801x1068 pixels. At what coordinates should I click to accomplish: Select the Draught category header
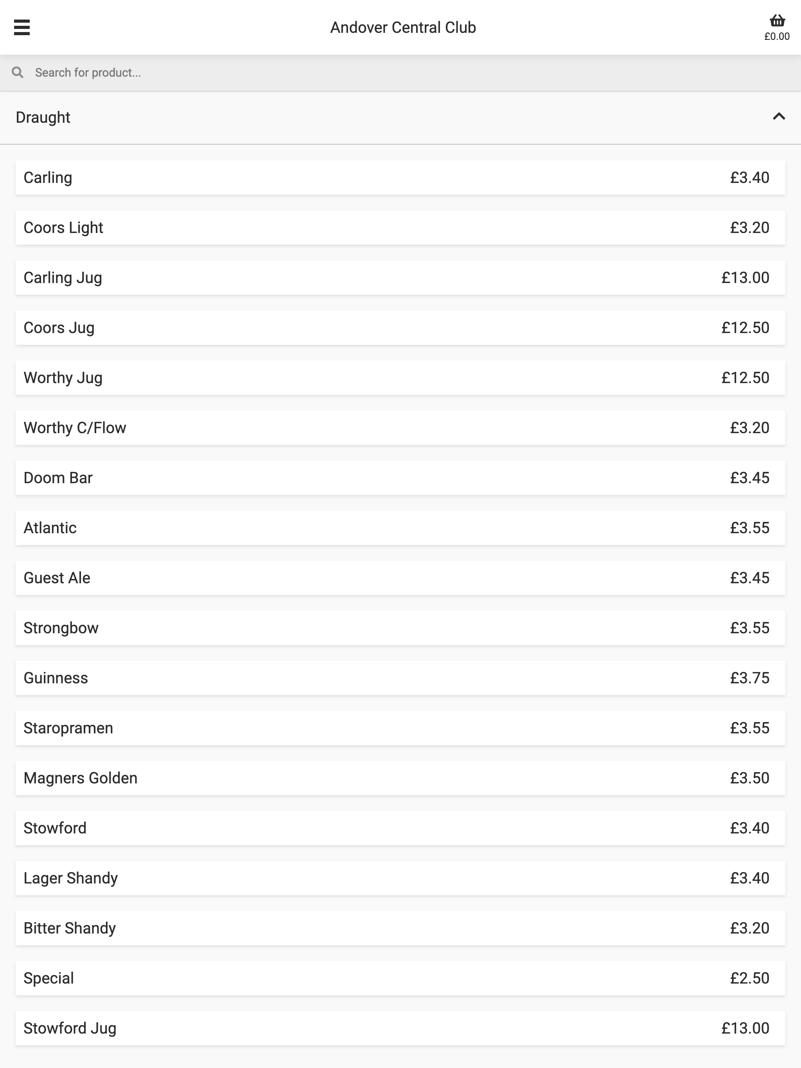coord(400,117)
